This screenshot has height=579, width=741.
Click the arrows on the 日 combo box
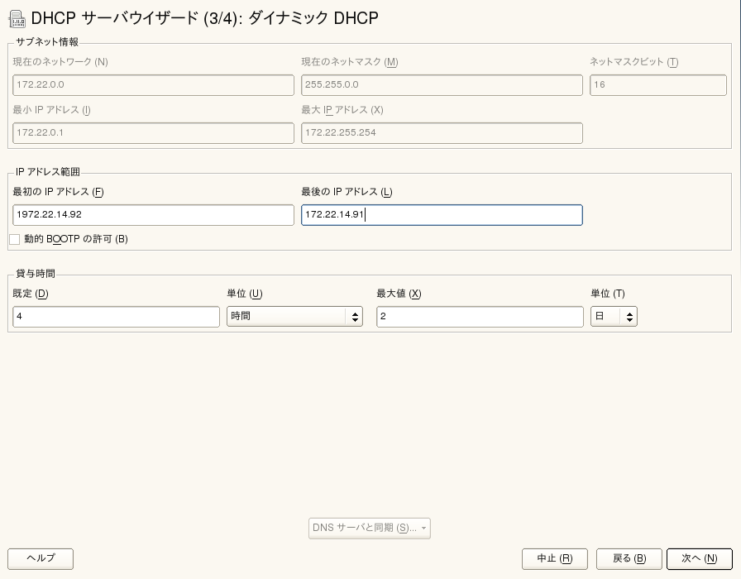[x=629, y=316]
